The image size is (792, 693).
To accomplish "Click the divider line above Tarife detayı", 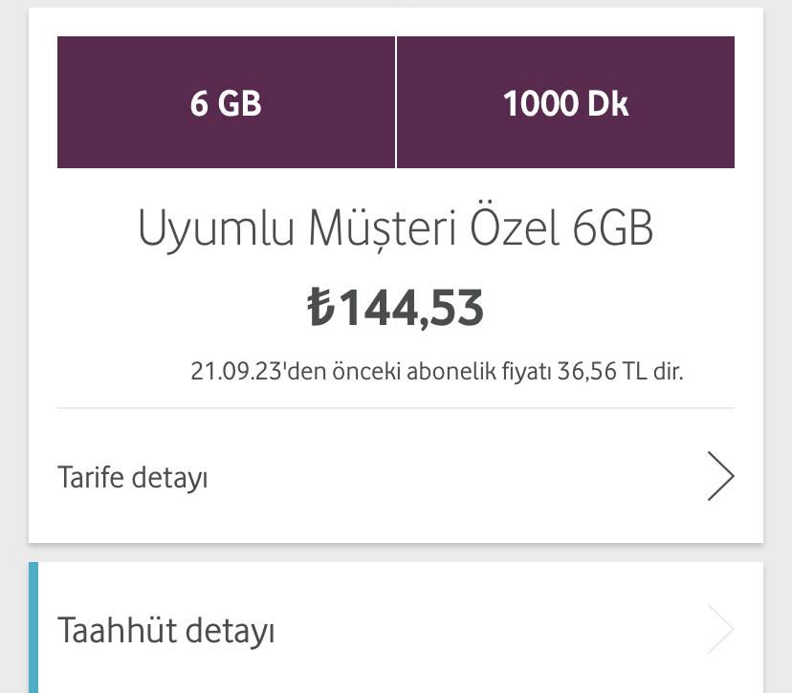I will tap(395, 409).
